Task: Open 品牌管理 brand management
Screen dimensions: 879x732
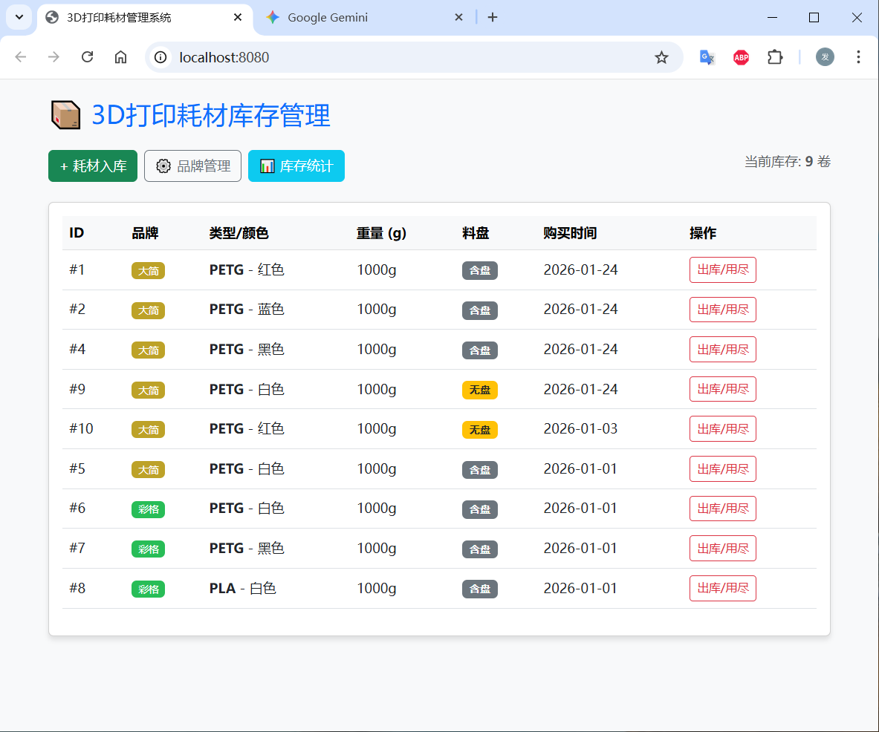Action: pos(192,166)
